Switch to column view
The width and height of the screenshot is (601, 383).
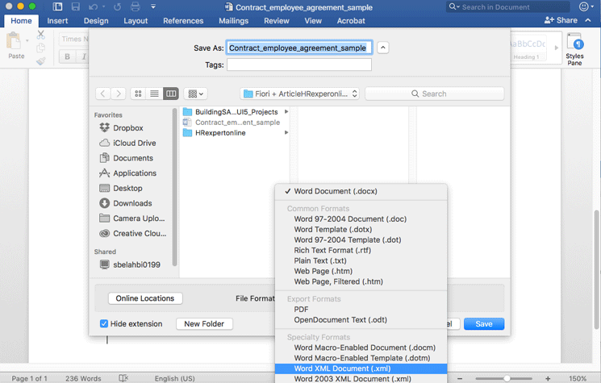pos(171,94)
